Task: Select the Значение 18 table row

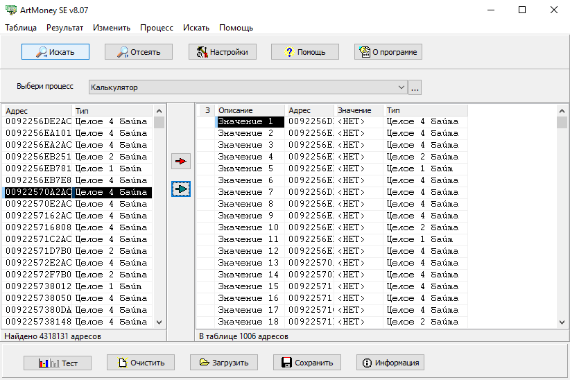Action: tap(332, 322)
